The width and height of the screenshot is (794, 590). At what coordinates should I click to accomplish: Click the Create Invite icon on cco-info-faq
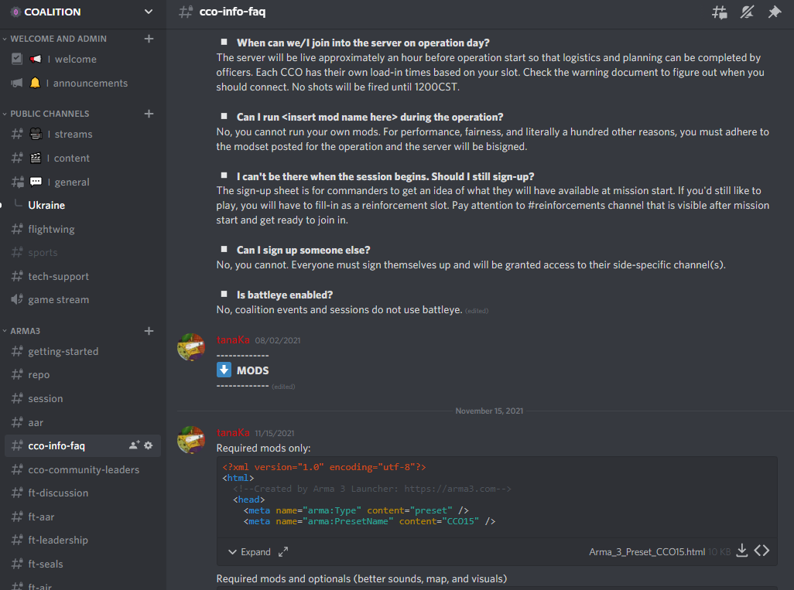135,445
